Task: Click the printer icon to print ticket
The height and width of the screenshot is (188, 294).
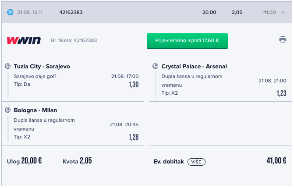Action: tap(283, 39)
